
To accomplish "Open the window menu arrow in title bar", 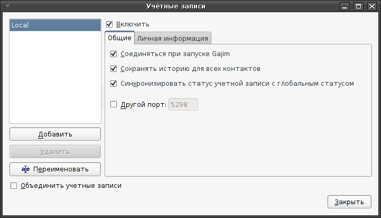I will coord(7,6).
